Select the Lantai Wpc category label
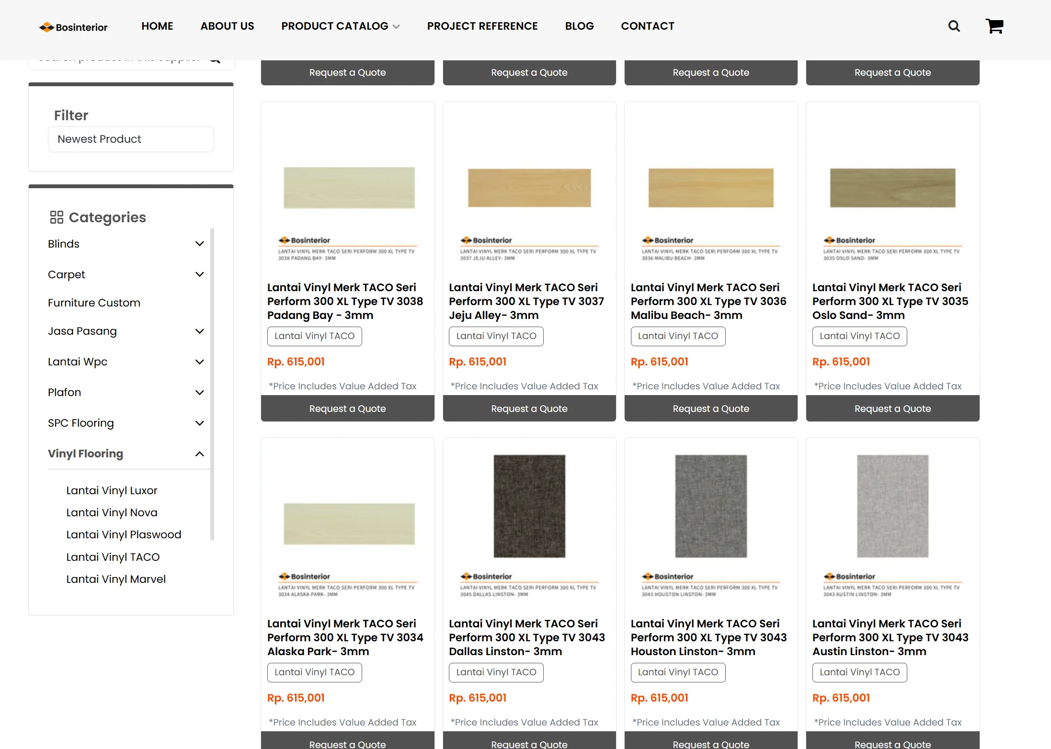The height and width of the screenshot is (749, 1051). (78, 362)
